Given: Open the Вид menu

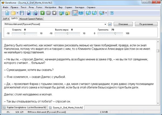Looking at the screenshot, I should (x=60, y=8).
